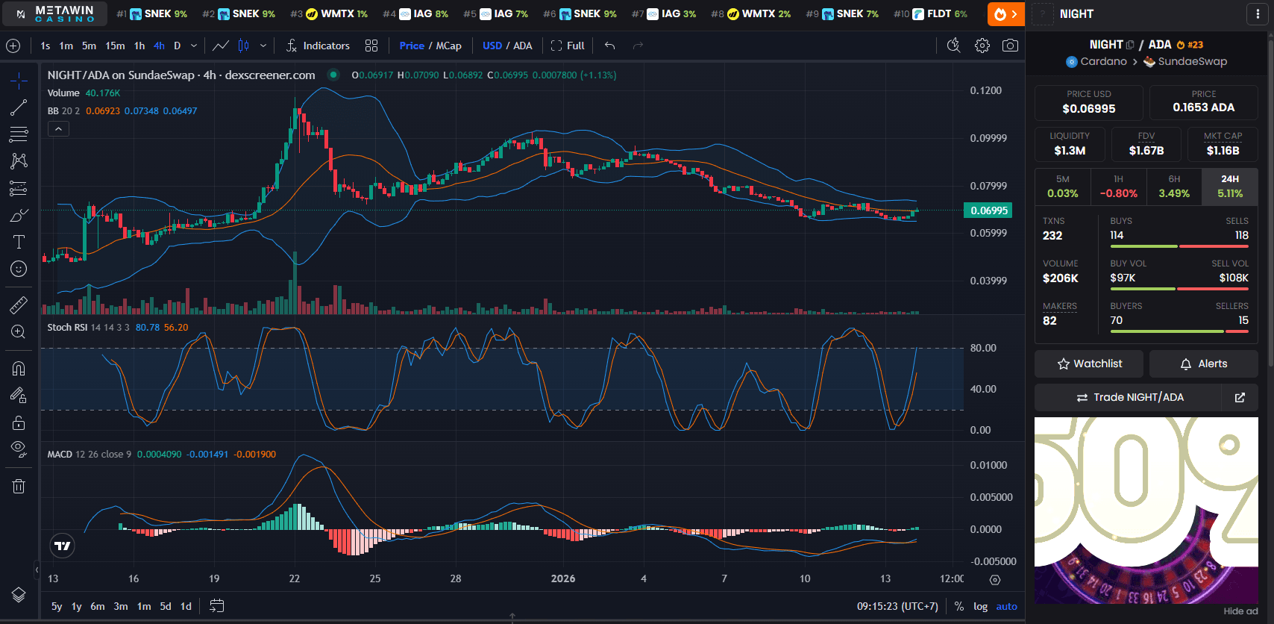Hide all drawings with eye icon
Screen dimensions: 1274x624
tap(19, 449)
